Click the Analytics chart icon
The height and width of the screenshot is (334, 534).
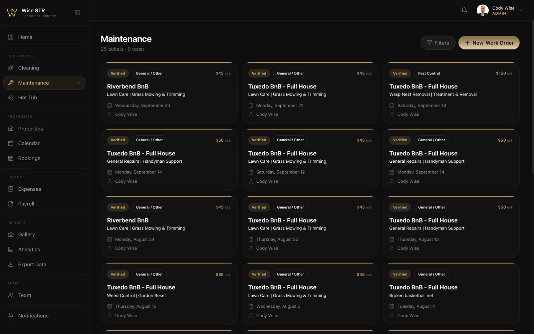[x=11, y=249]
